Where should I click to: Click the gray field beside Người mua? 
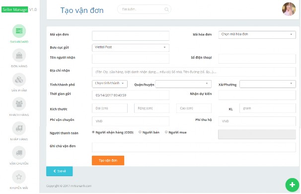pos(257,134)
